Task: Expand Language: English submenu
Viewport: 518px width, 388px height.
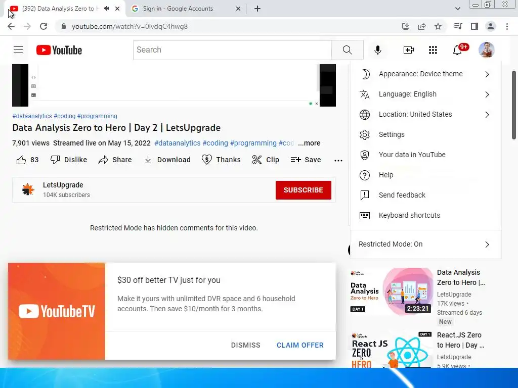Action: pos(425,94)
